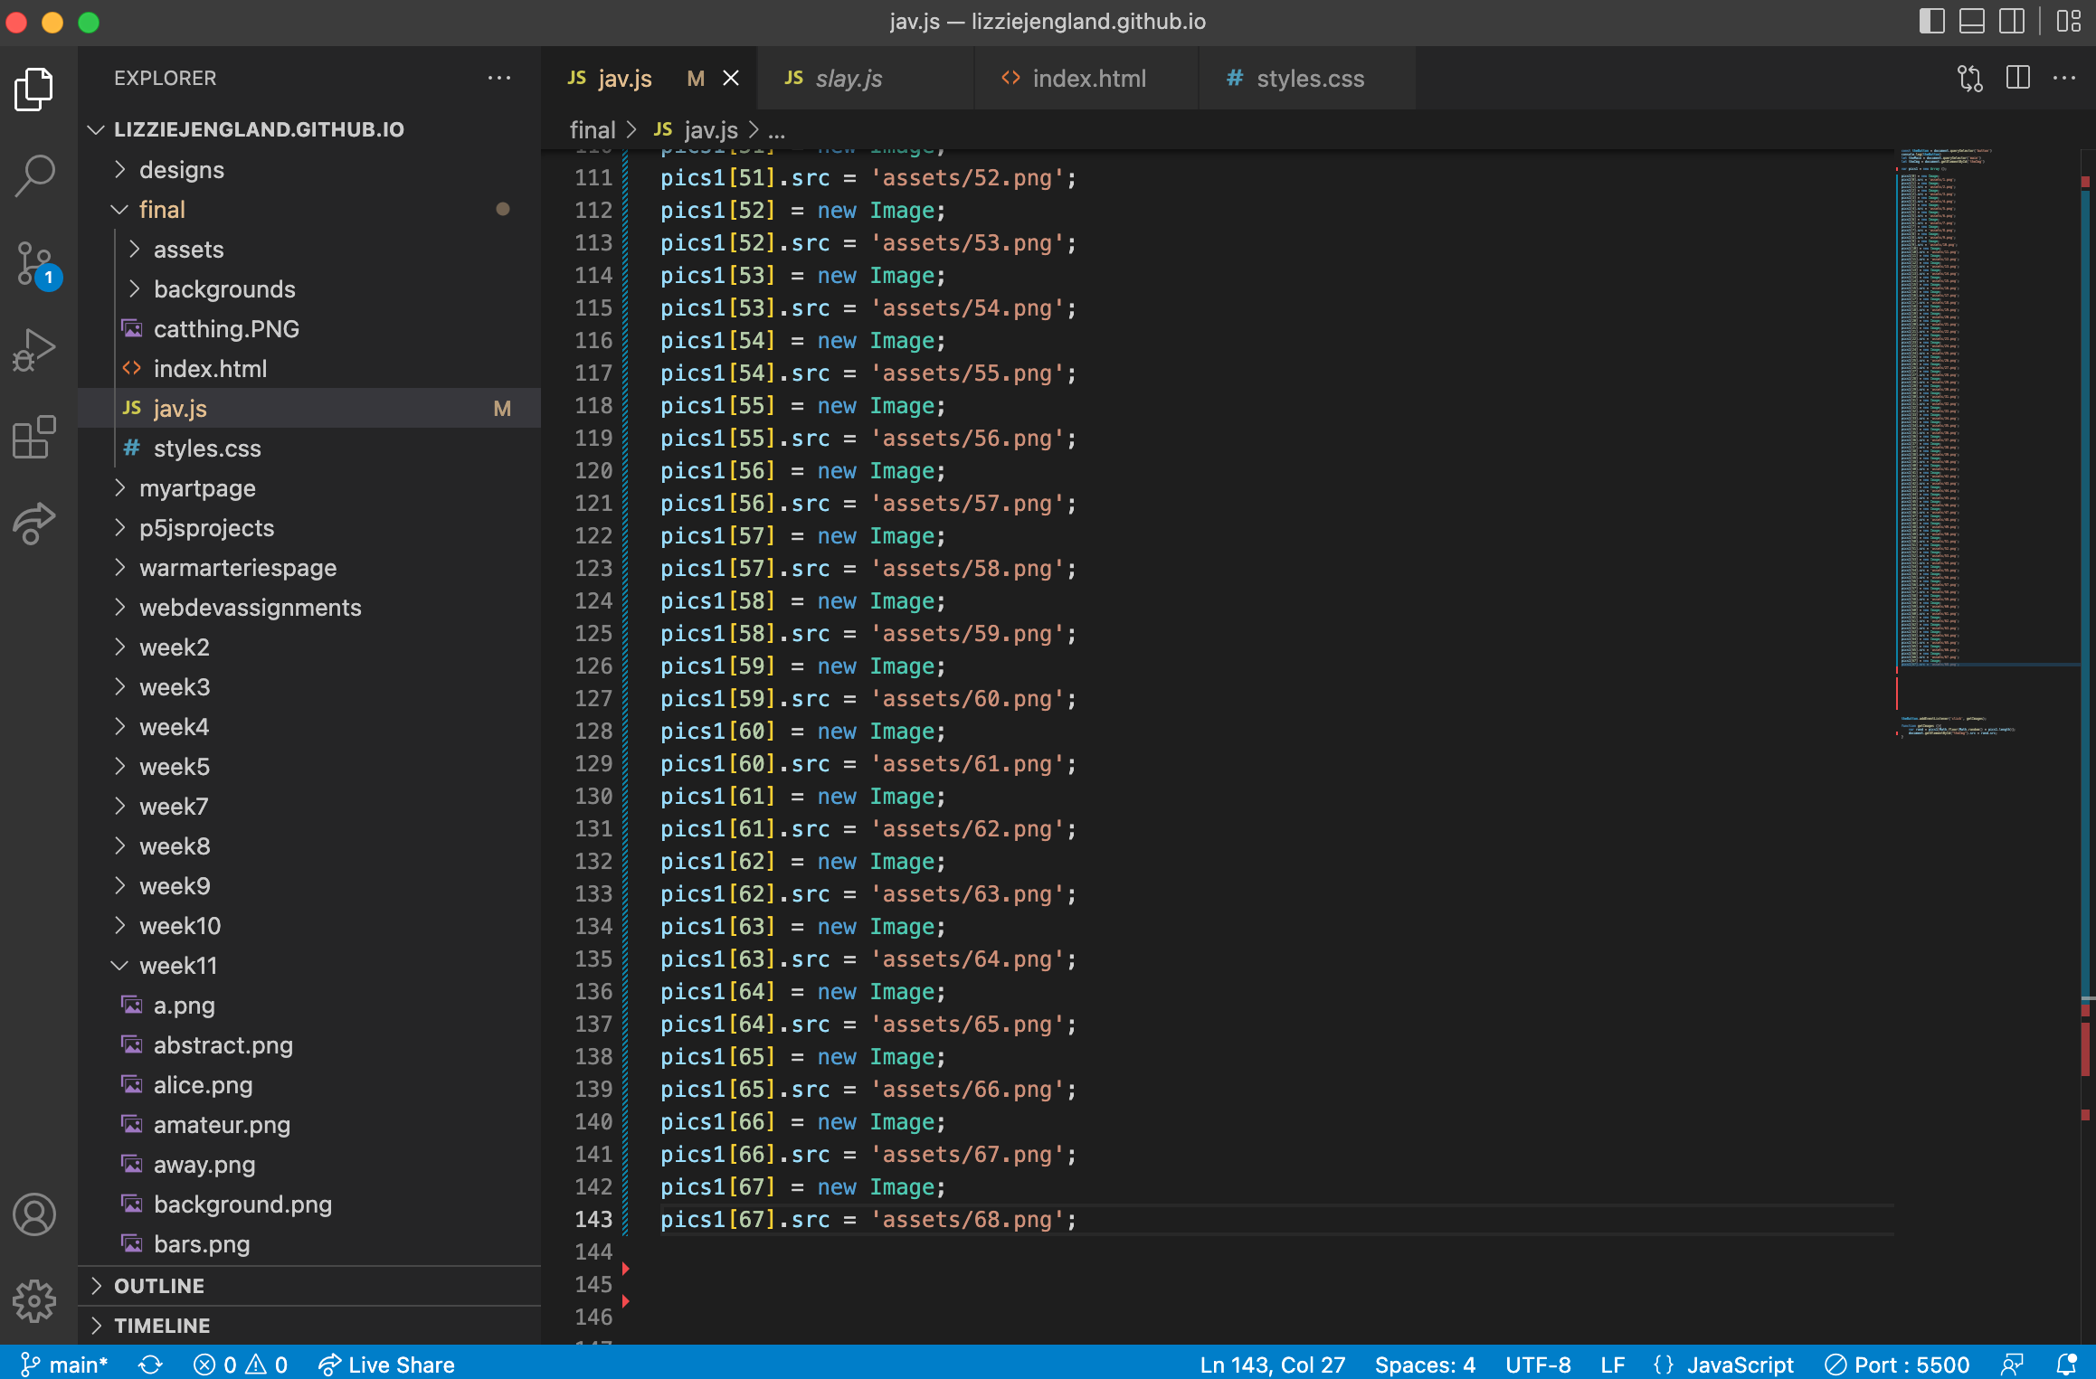The width and height of the screenshot is (2096, 1379).
Task: Split the editor to the right
Action: point(2017,79)
